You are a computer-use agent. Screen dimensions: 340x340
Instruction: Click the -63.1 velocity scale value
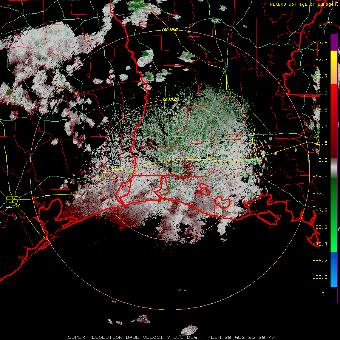tap(320, 227)
